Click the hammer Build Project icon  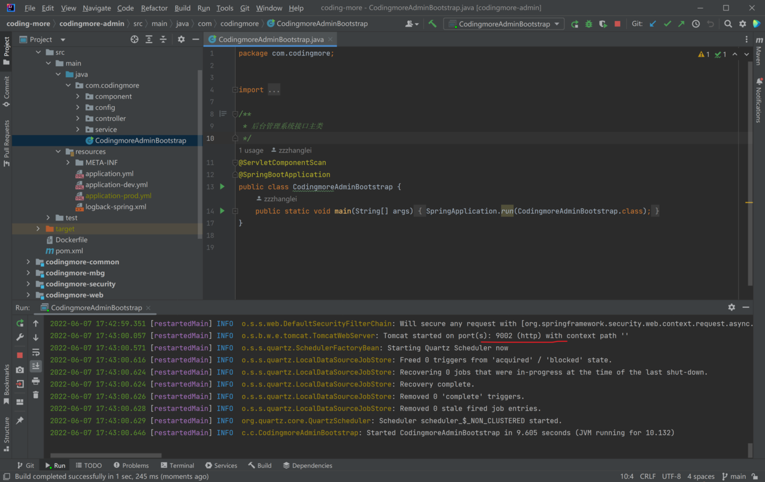pyautogui.click(x=432, y=24)
